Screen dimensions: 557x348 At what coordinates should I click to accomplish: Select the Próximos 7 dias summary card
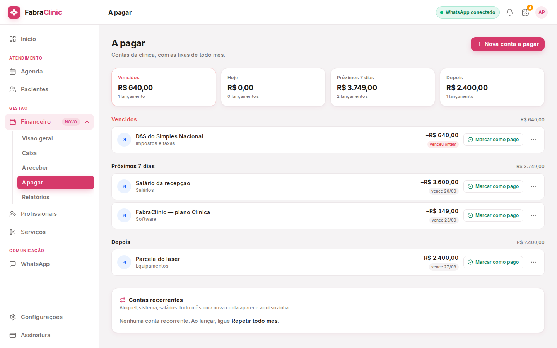point(383,87)
